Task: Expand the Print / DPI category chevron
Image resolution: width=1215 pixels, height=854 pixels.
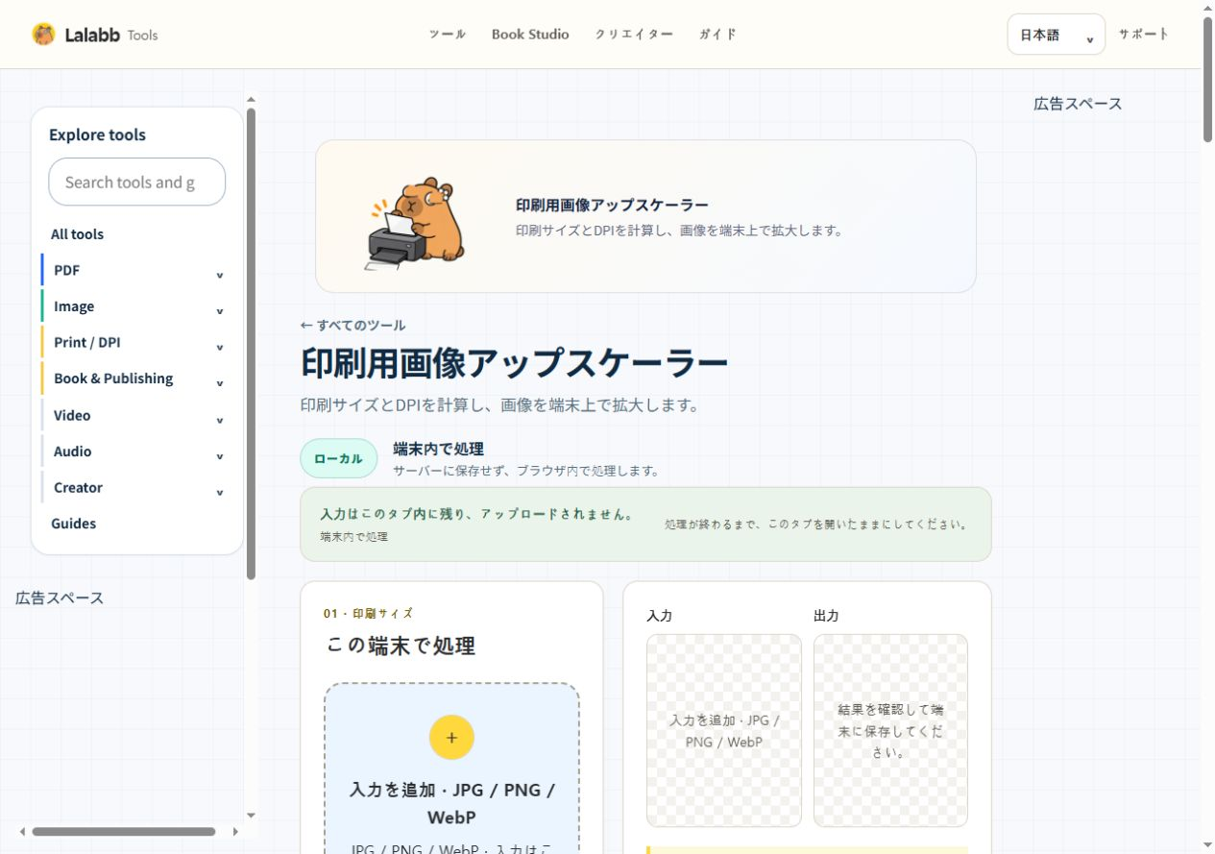Action: pos(220,347)
